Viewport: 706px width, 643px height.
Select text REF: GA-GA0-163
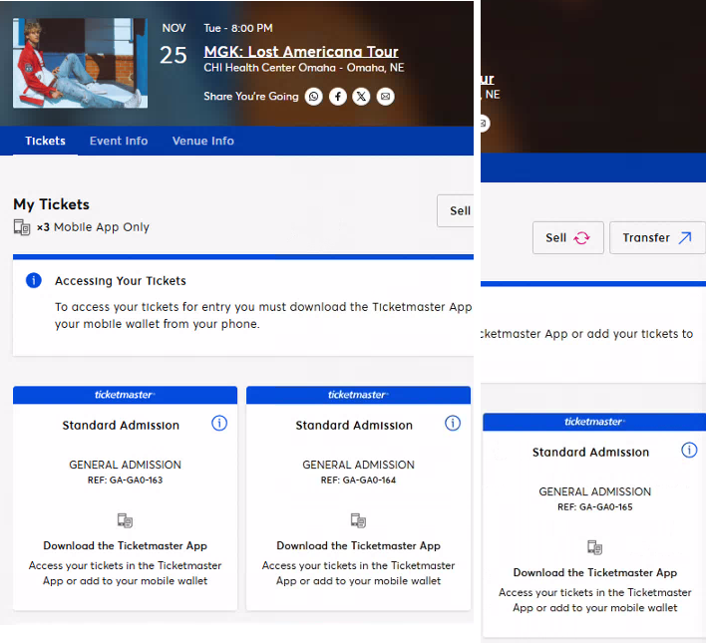126,480
